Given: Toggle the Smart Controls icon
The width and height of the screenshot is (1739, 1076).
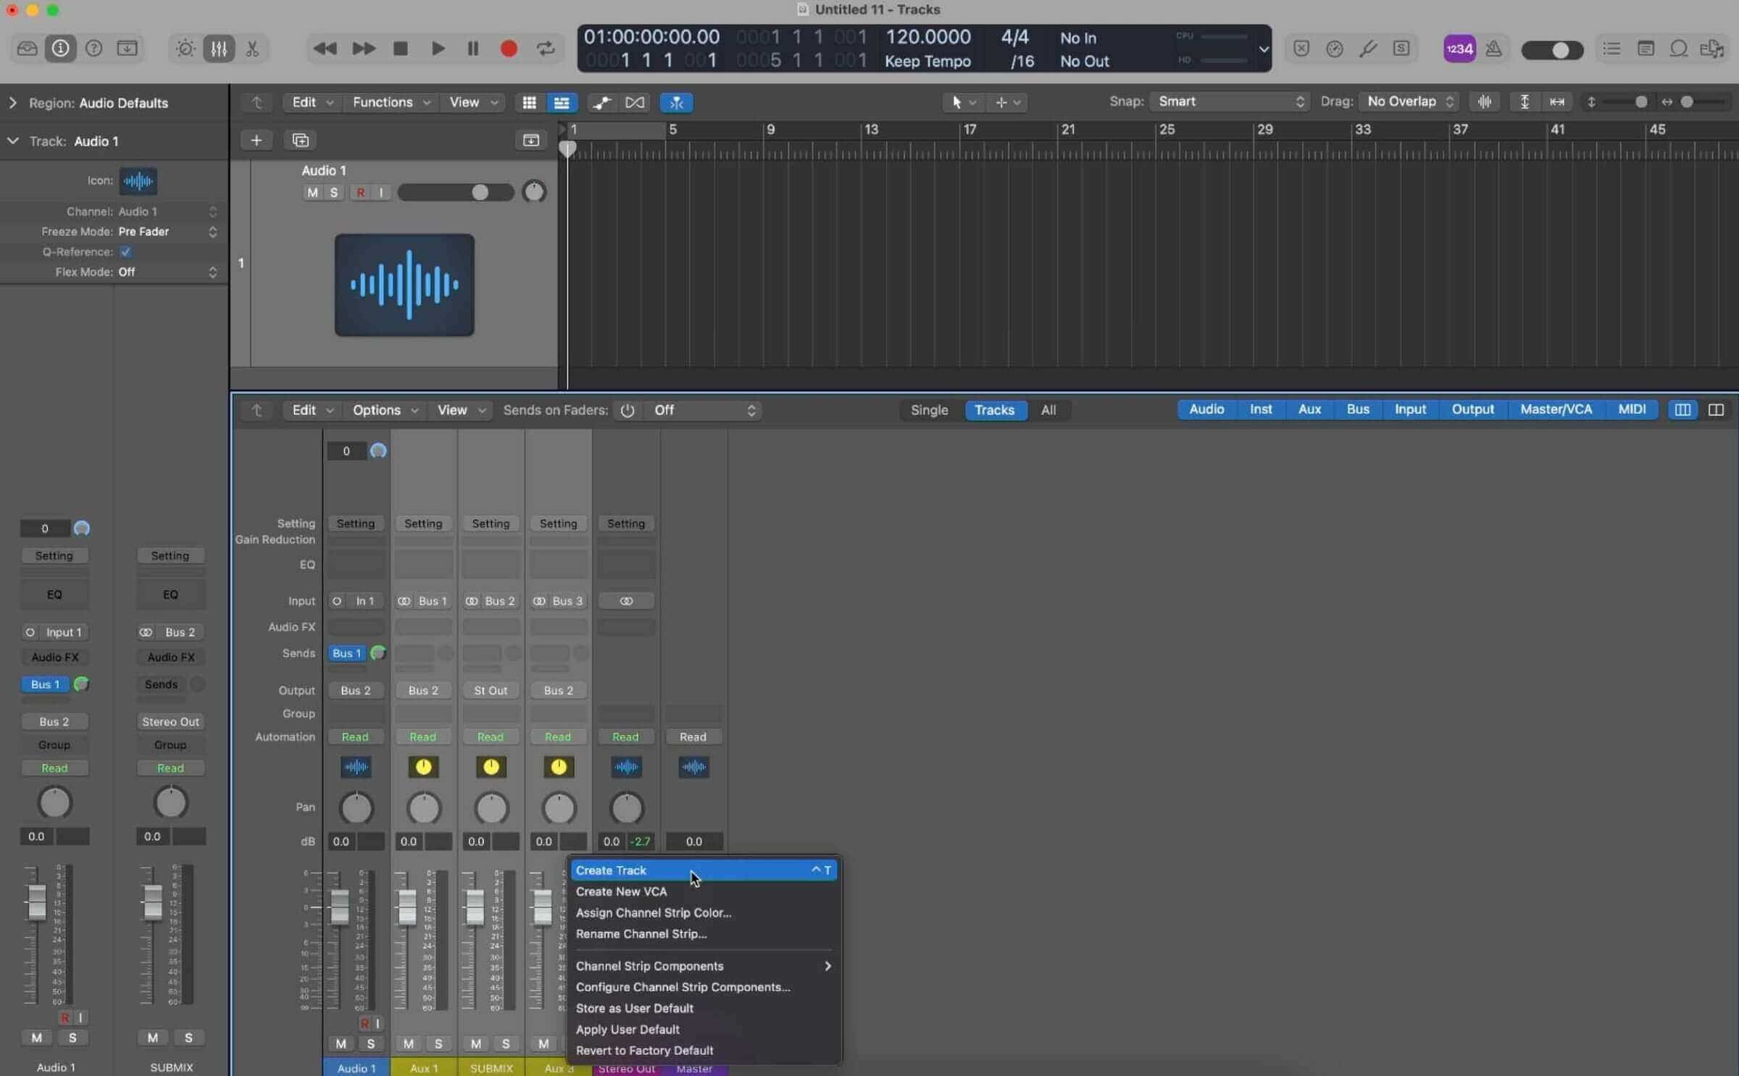Looking at the screenshot, I should tap(185, 49).
